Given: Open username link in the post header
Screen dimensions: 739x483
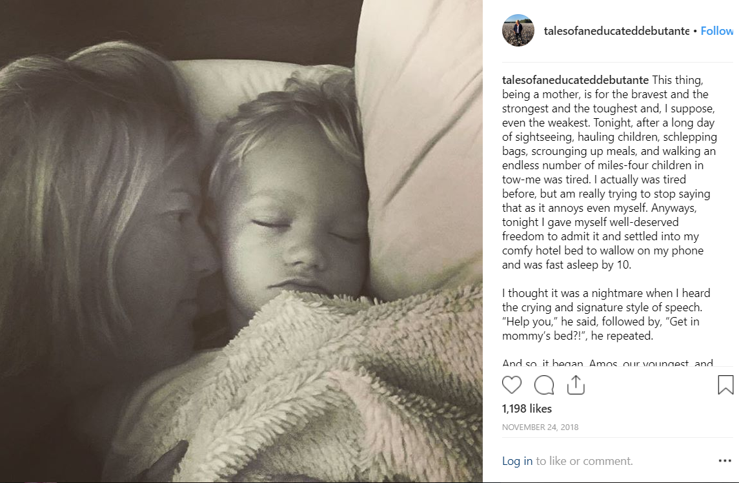Looking at the screenshot, I should click(x=616, y=31).
